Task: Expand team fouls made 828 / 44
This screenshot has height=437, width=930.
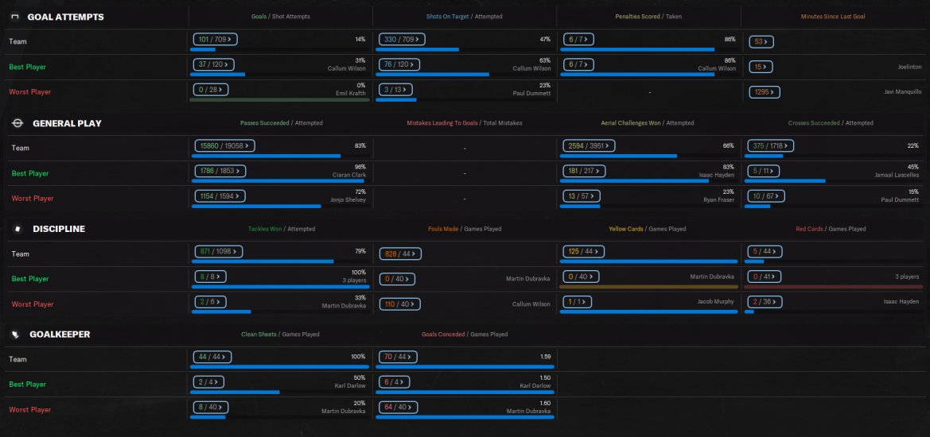Action: (x=400, y=254)
